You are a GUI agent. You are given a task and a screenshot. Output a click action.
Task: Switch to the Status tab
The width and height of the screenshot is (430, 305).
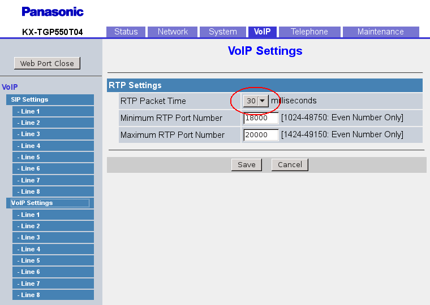pos(126,32)
